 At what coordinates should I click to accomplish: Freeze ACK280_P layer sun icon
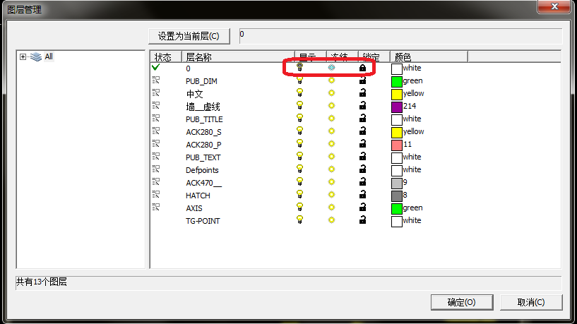(x=331, y=144)
